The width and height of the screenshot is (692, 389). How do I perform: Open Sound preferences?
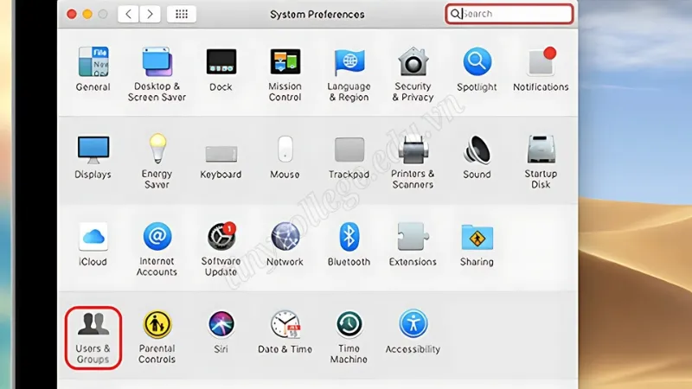(x=477, y=156)
